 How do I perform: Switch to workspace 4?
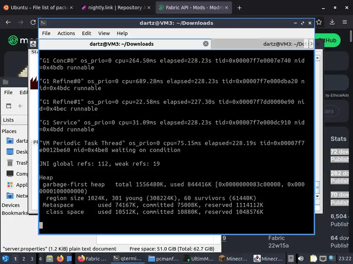tap(40, 259)
